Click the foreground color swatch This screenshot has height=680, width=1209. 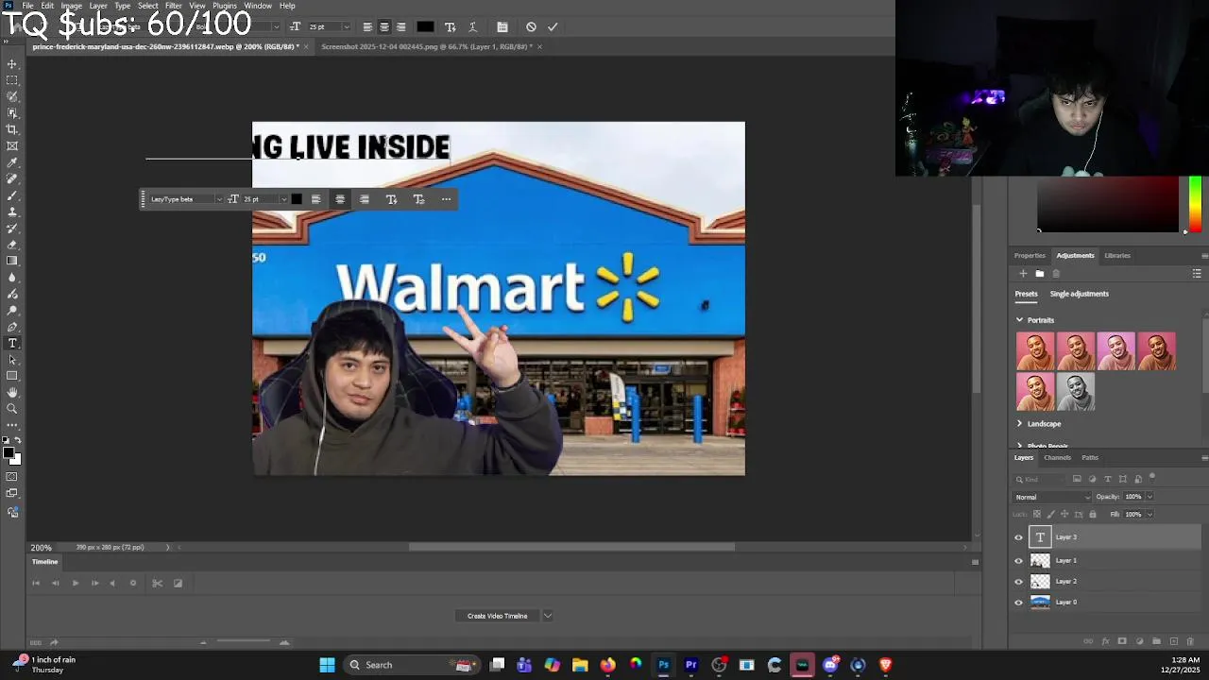coord(9,454)
